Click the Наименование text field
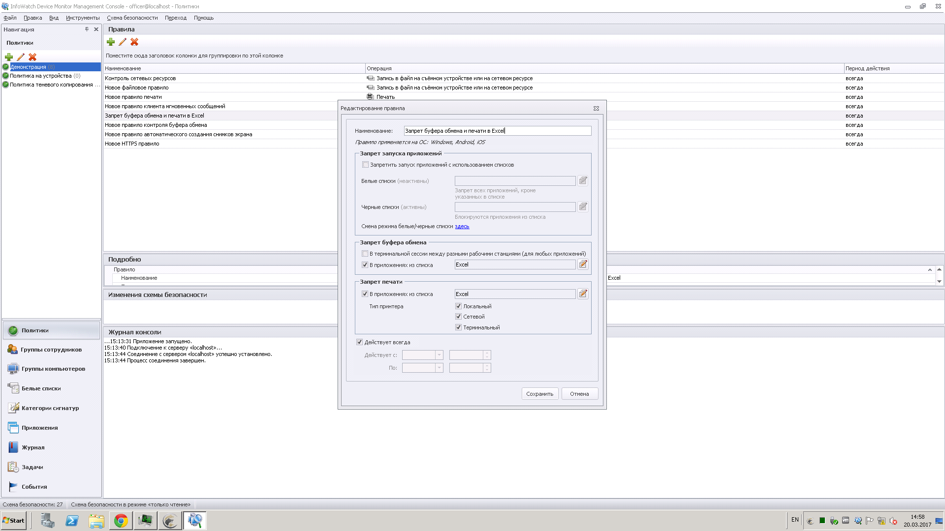Image resolution: width=945 pixels, height=531 pixels. pyautogui.click(x=497, y=131)
